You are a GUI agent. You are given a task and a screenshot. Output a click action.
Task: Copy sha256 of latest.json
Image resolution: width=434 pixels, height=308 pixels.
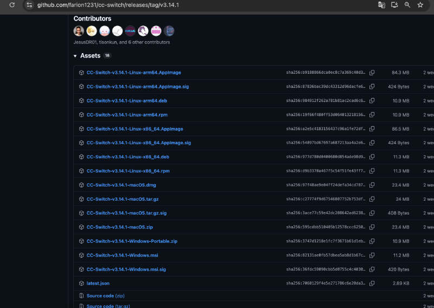point(372,284)
